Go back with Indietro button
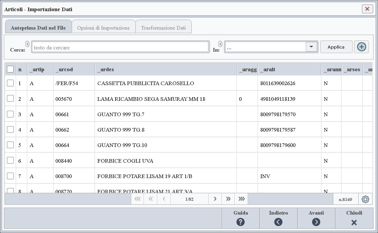 (278, 218)
